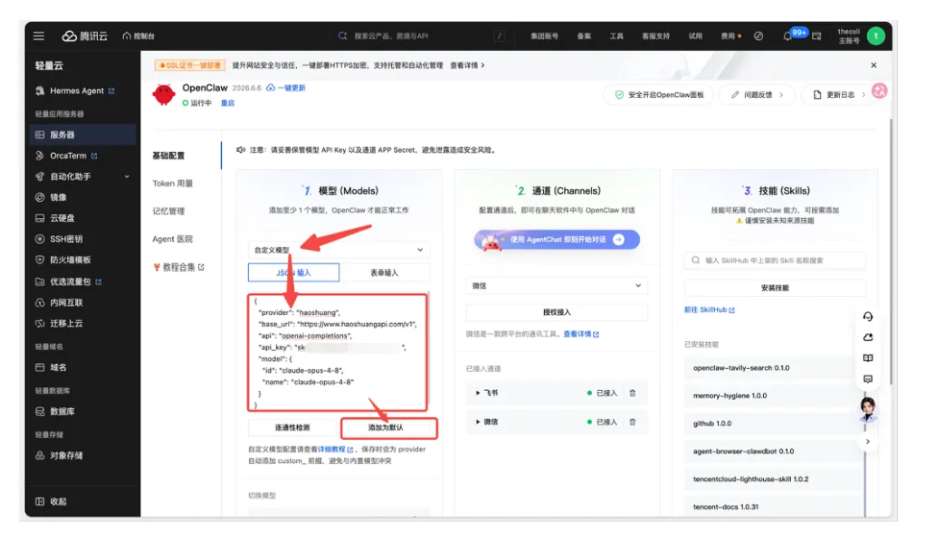Open the 试用 menu
Viewport: 938px width, 538px height.
[695, 36]
